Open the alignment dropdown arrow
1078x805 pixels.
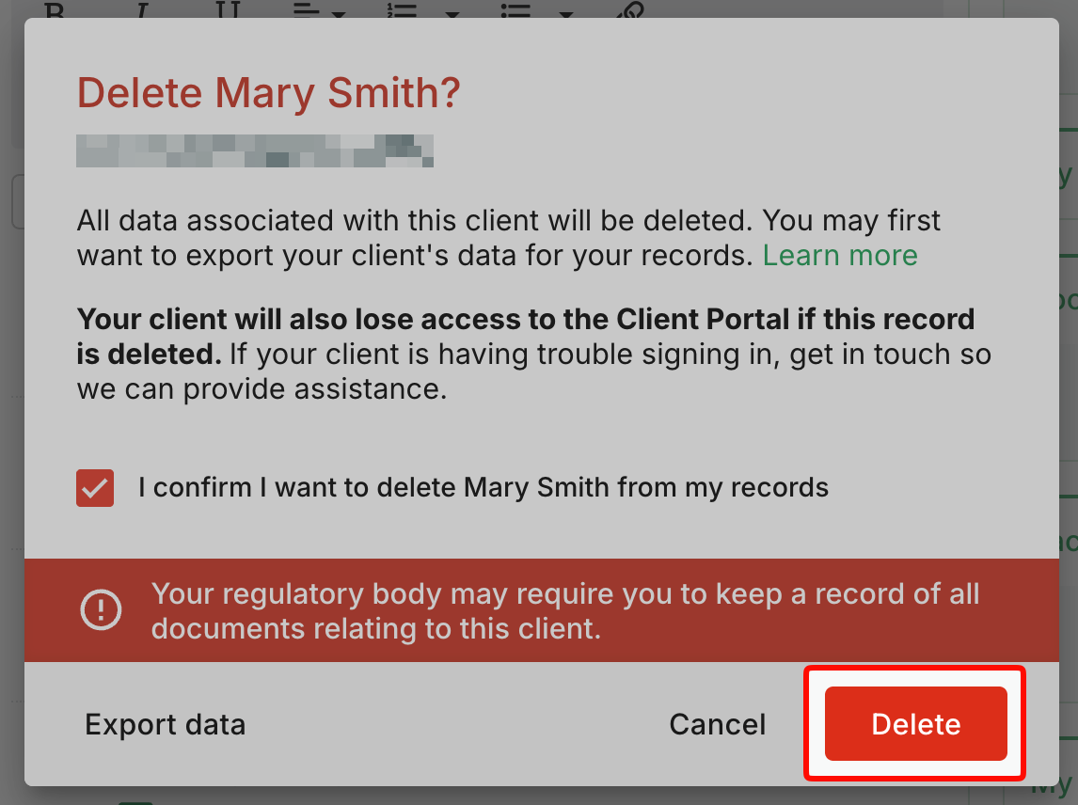(339, 12)
